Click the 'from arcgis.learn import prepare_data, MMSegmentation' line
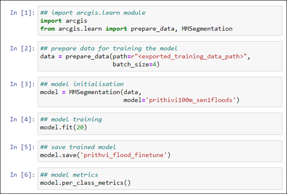Viewport: 287px width, 194px height. click(136, 29)
